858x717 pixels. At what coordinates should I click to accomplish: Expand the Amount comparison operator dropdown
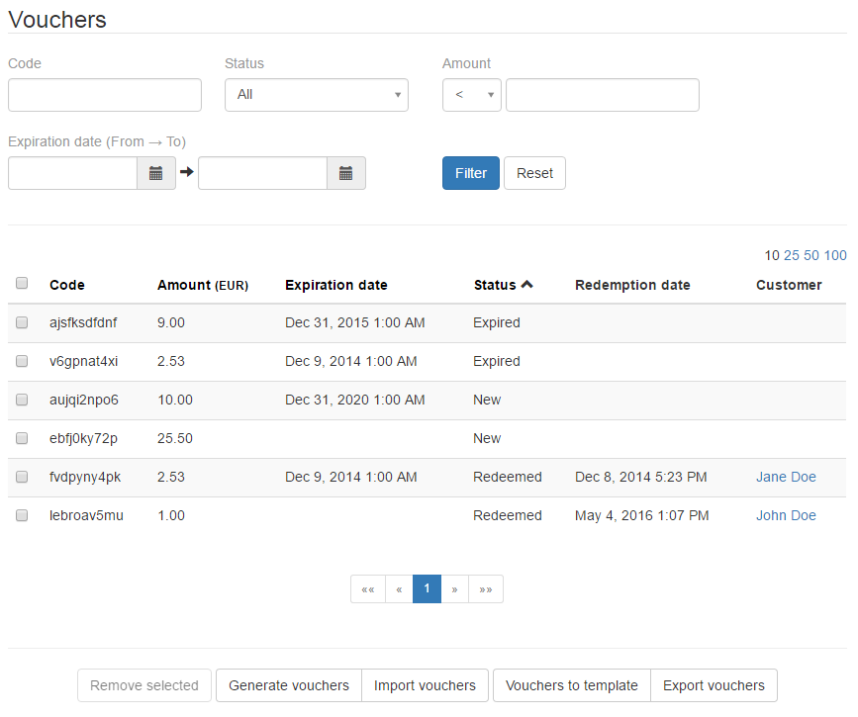tap(471, 95)
